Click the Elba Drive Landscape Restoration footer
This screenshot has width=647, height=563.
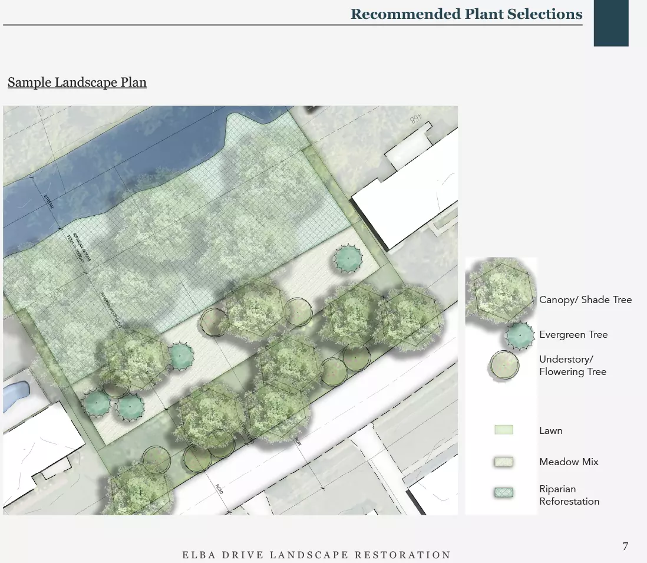click(316, 555)
